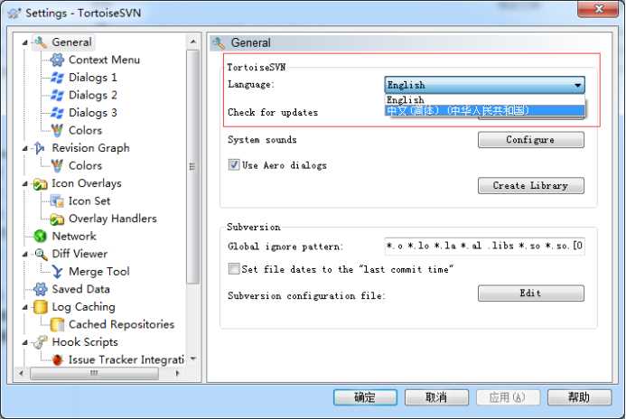Click the Global ignore pattern field
This screenshot has width=626, height=419.
(485, 246)
